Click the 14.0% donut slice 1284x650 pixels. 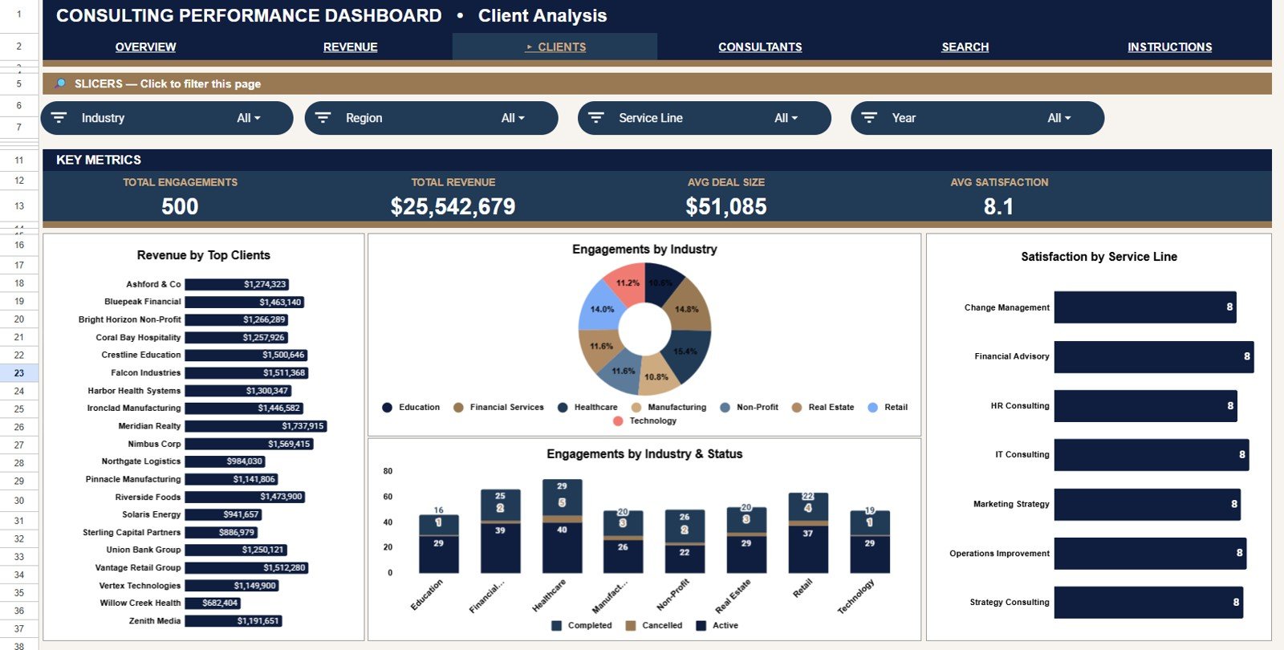click(x=600, y=309)
